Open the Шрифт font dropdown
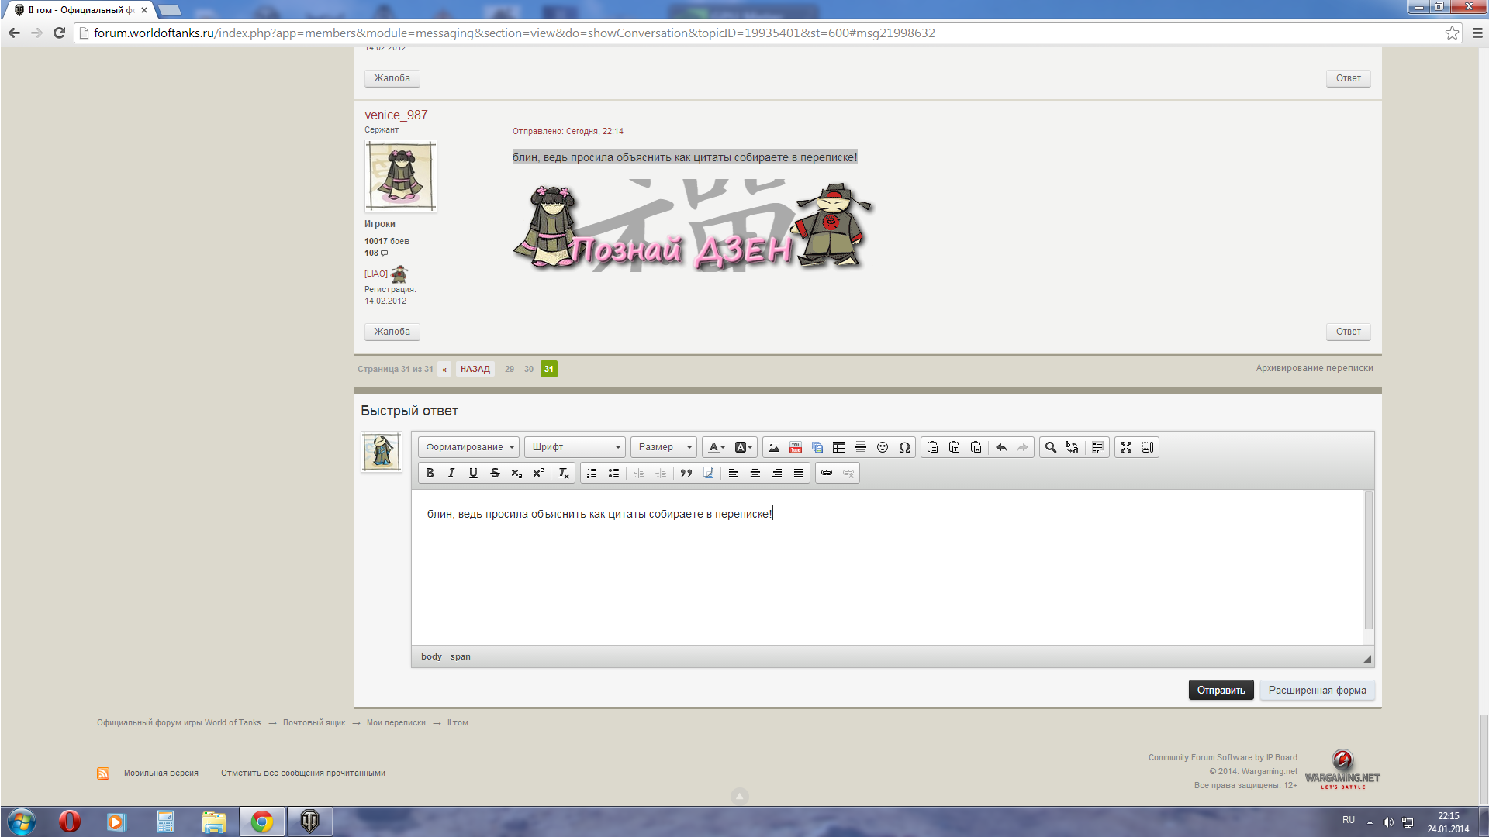 click(x=575, y=447)
